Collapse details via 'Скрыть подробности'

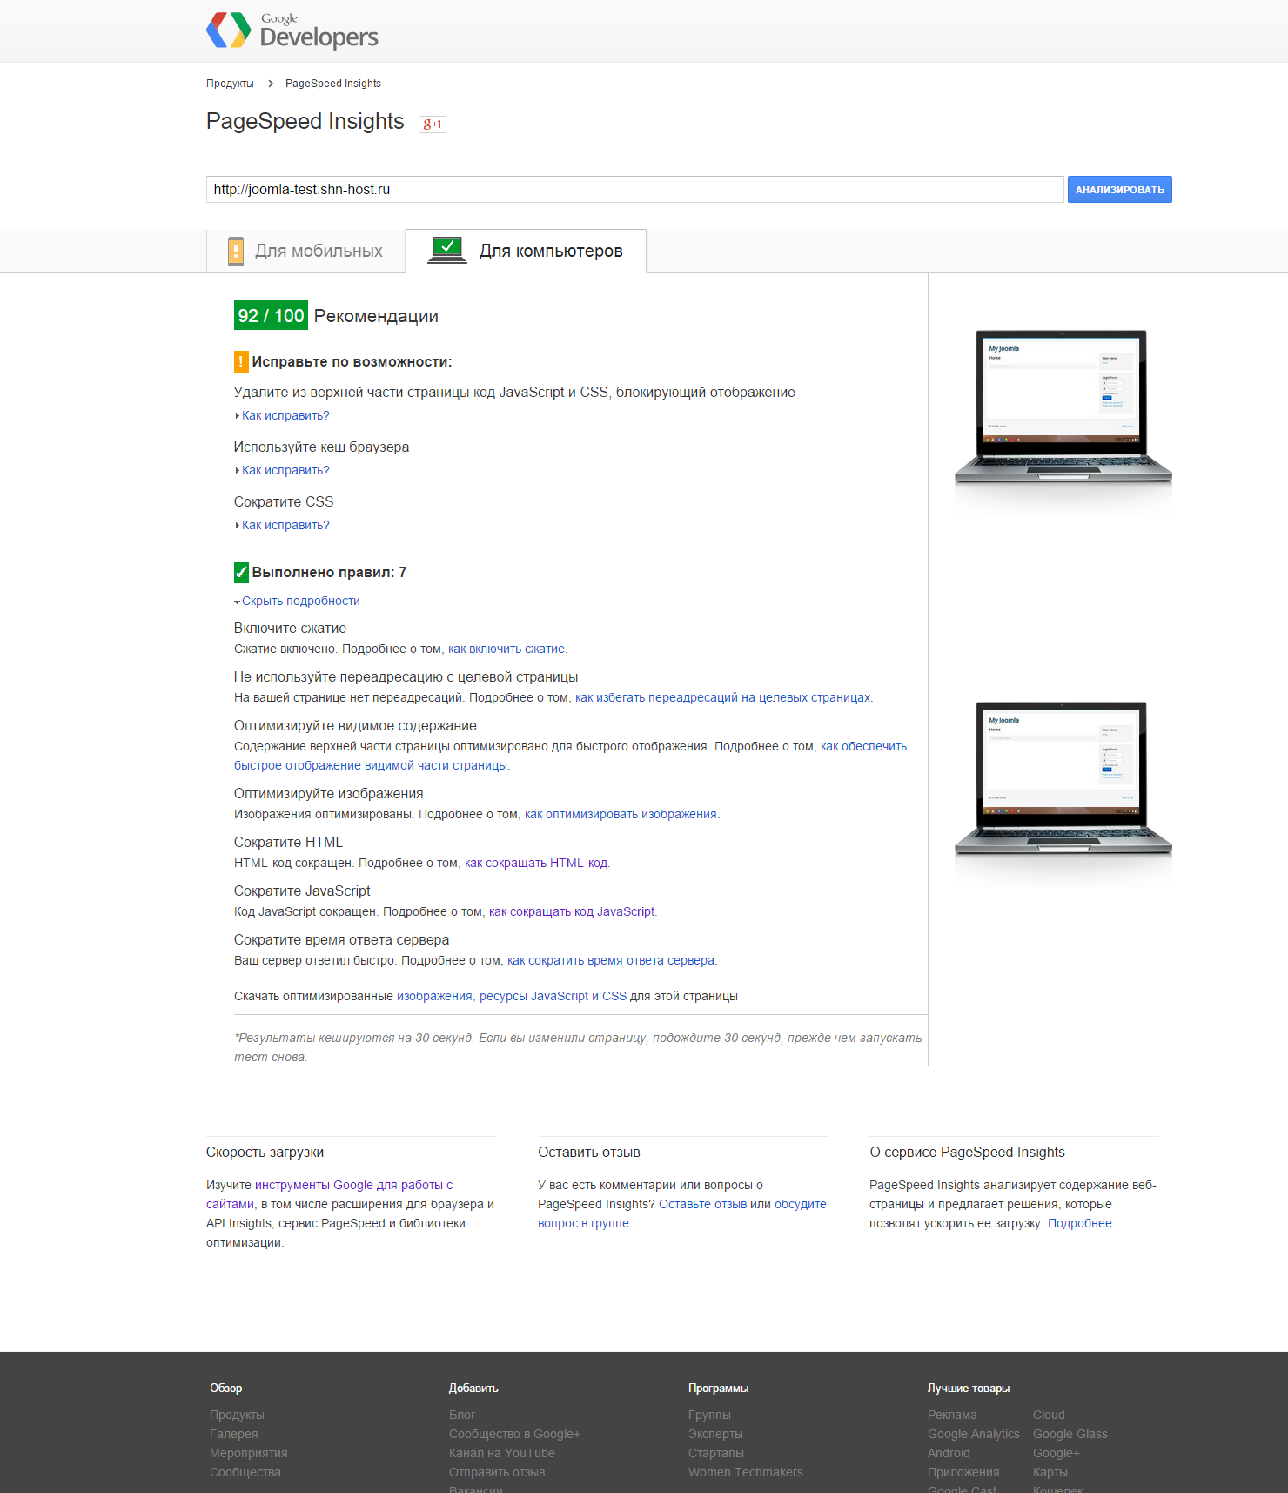tap(300, 601)
